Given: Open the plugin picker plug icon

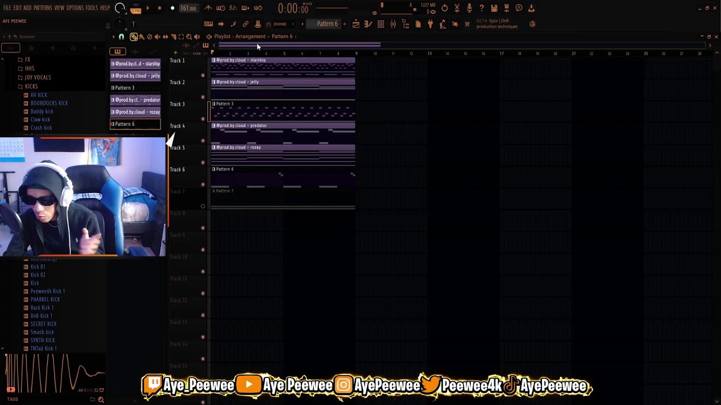Looking at the screenshot, I should (430, 24).
